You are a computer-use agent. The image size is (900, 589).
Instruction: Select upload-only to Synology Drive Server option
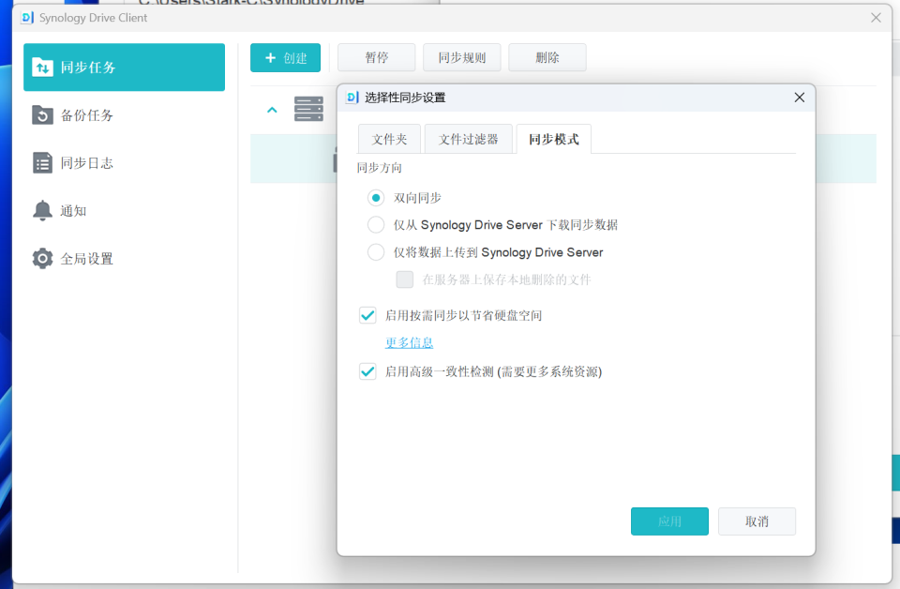[x=376, y=252]
